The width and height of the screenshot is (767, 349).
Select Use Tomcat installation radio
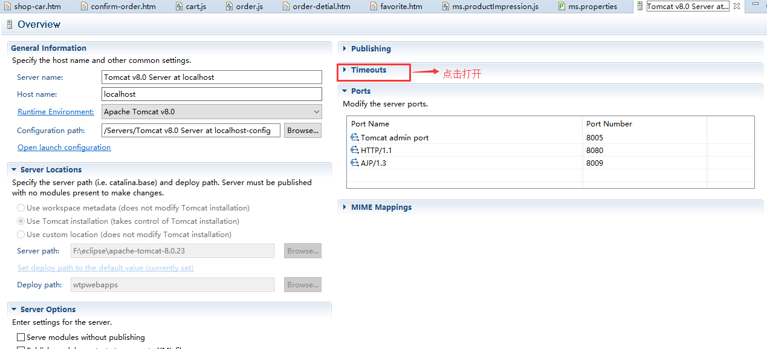pos(21,221)
